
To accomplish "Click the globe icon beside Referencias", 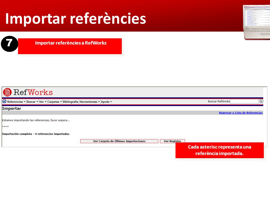I will 4,101.
